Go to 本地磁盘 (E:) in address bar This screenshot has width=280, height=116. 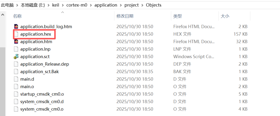pos(33,5)
